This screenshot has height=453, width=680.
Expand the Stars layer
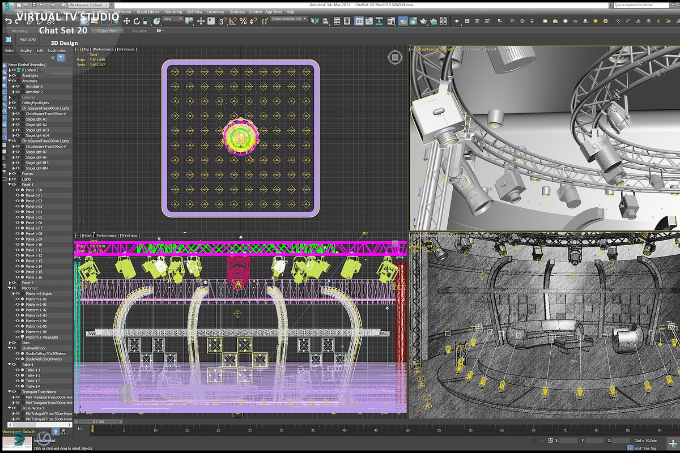click(9, 343)
